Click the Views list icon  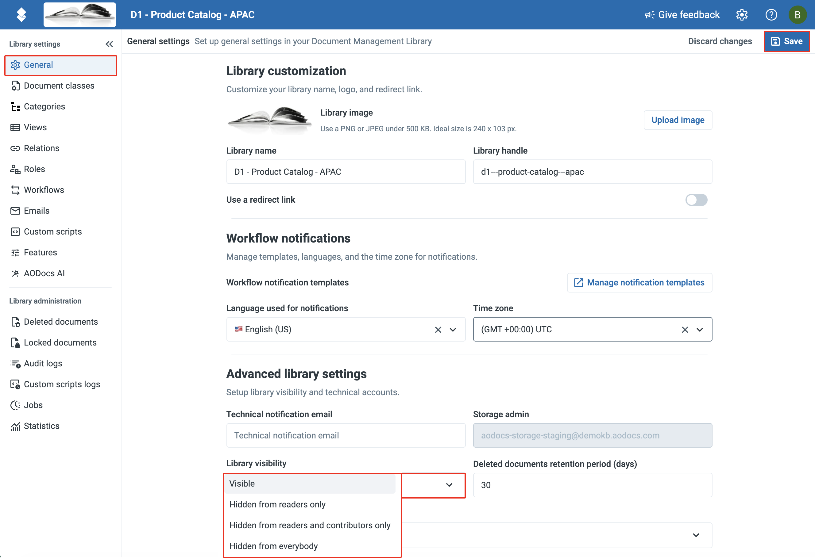(15, 128)
